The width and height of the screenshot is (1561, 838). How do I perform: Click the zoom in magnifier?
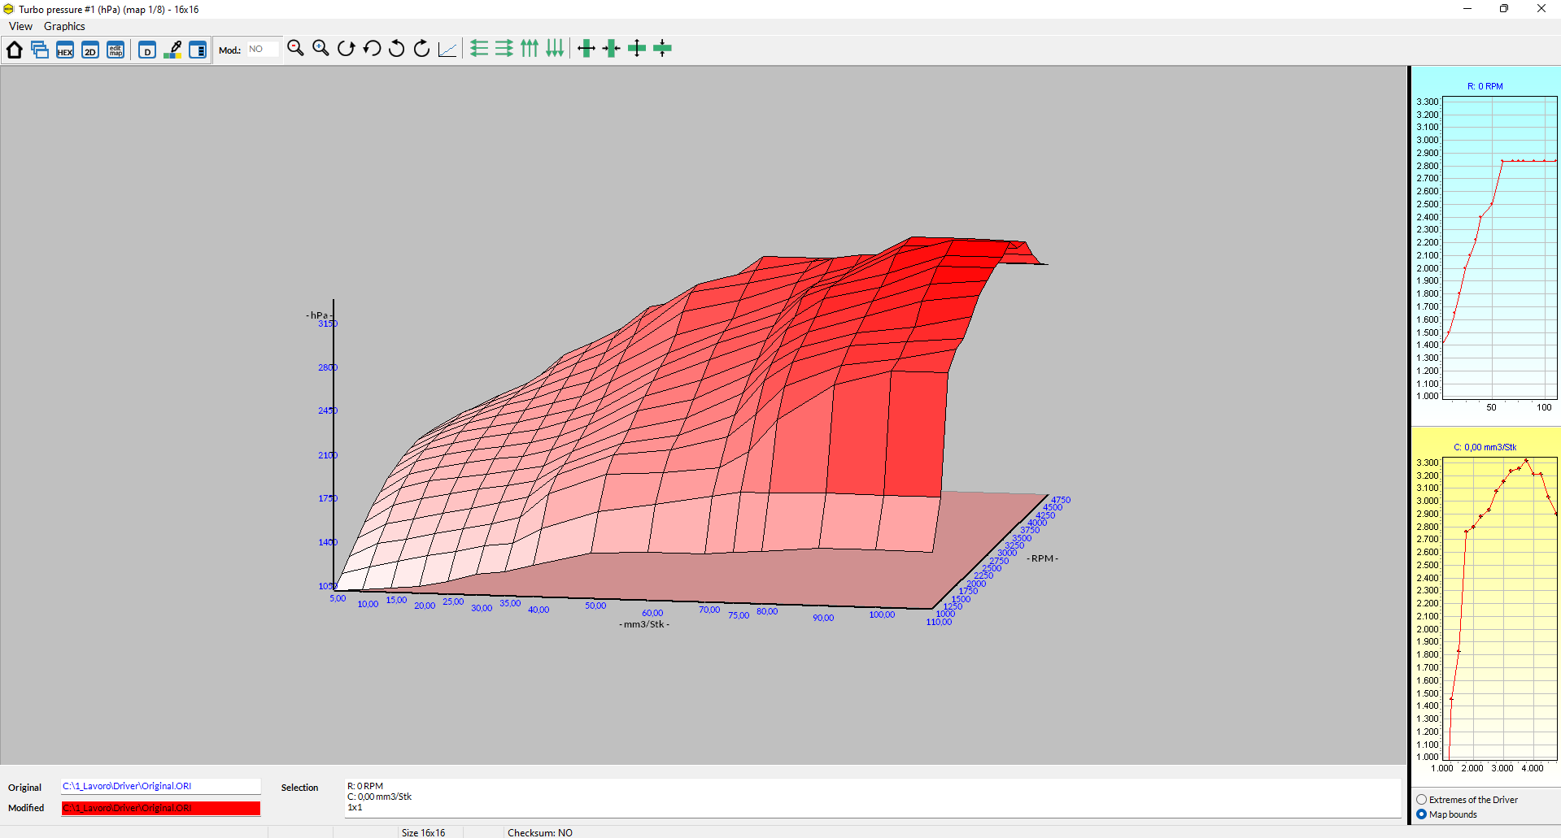[x=320, y=49]
